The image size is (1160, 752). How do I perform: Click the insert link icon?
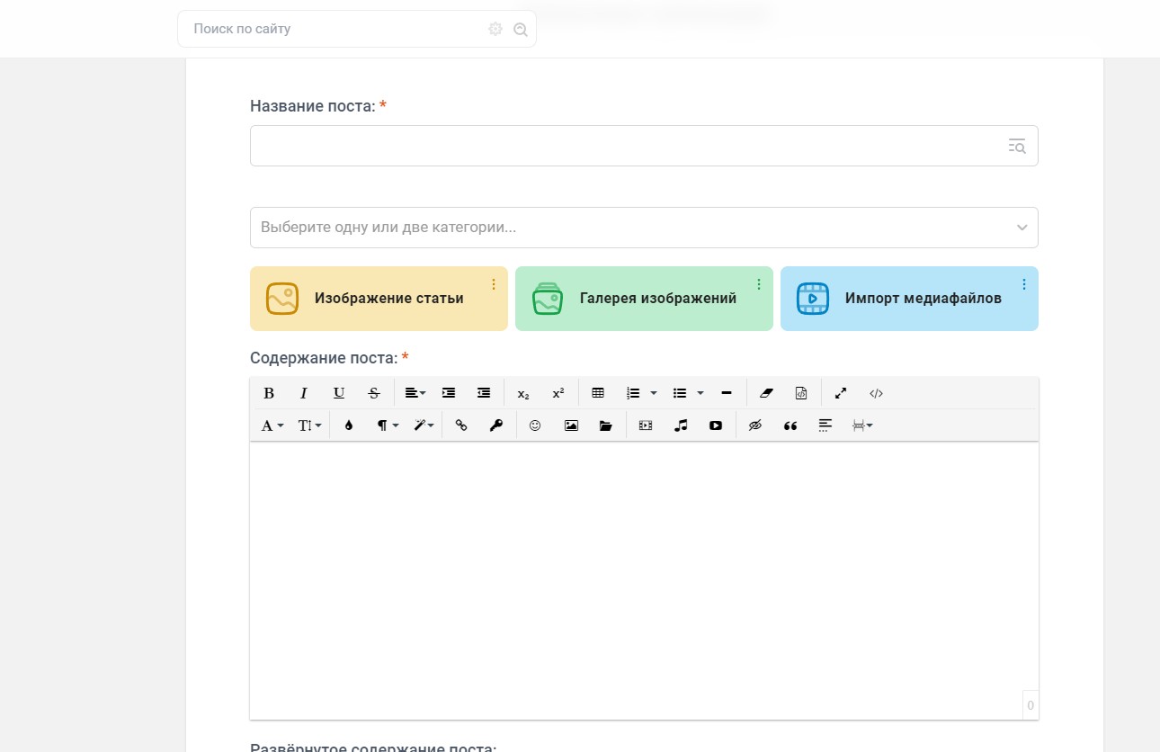461,425
